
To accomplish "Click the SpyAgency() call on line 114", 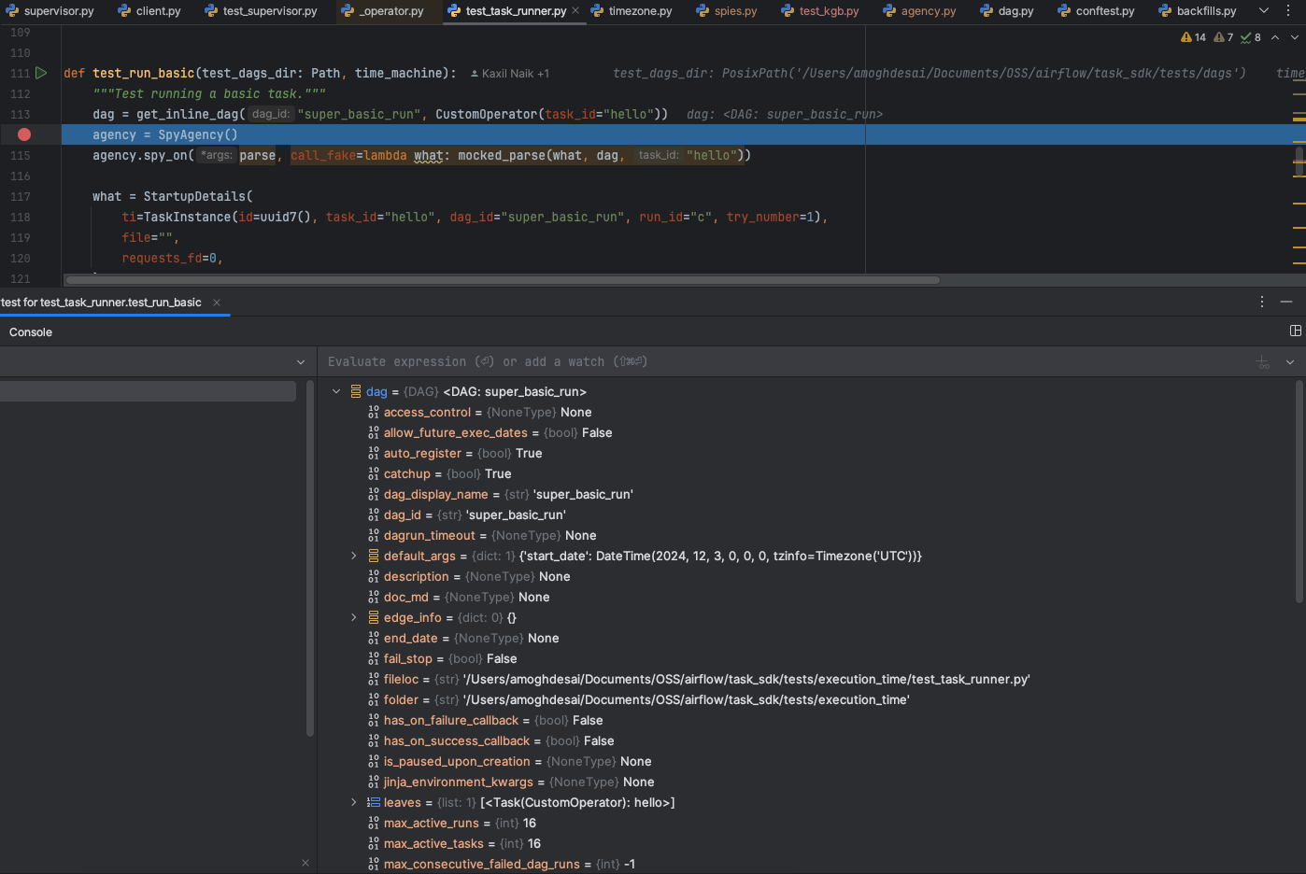I will 198,134.
